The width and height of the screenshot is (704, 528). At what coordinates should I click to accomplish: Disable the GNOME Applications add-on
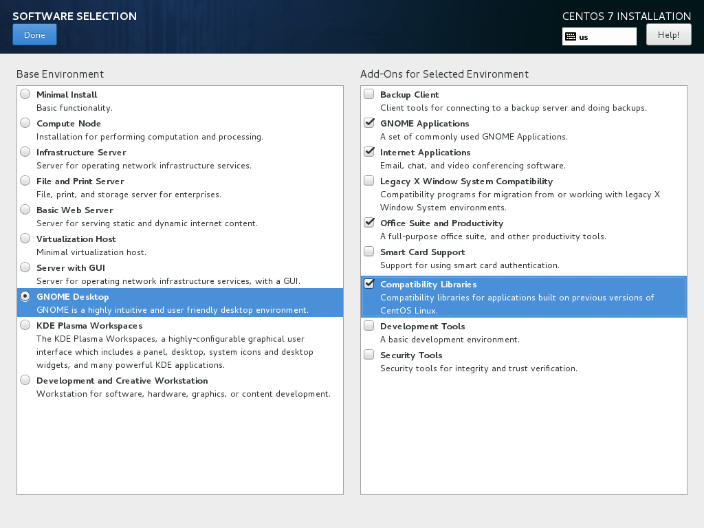click(368, 122)
